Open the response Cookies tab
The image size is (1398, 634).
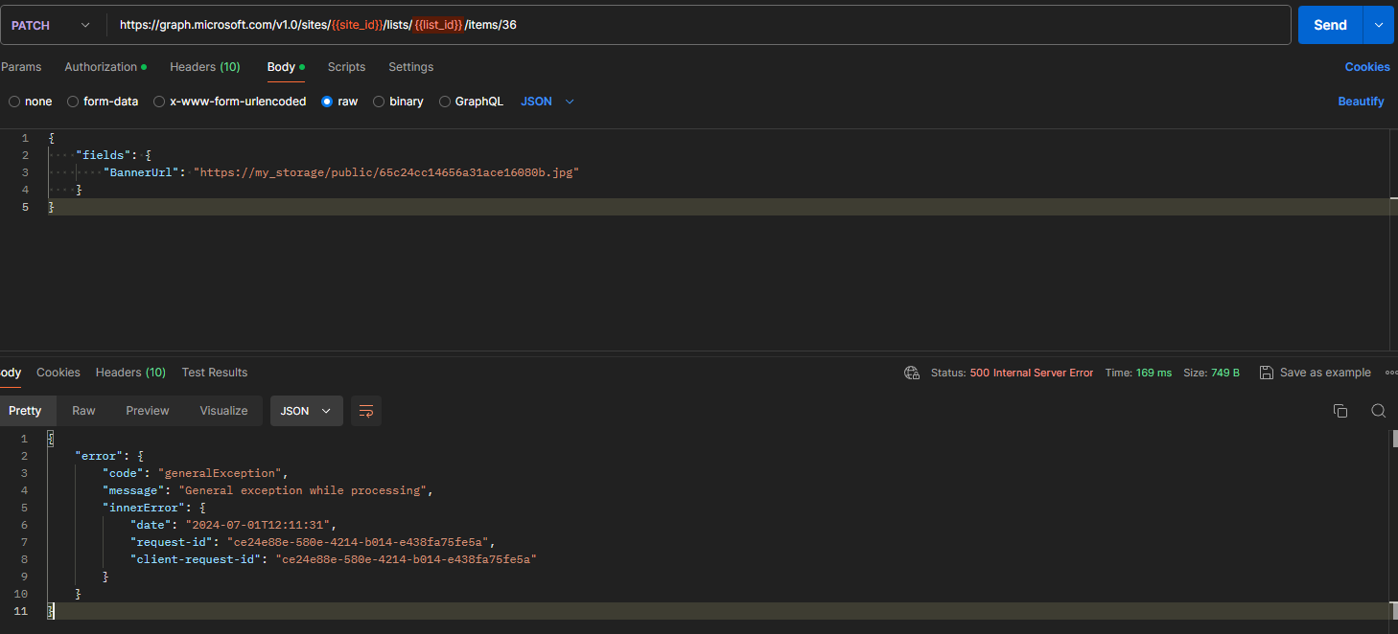click(58, 373)
